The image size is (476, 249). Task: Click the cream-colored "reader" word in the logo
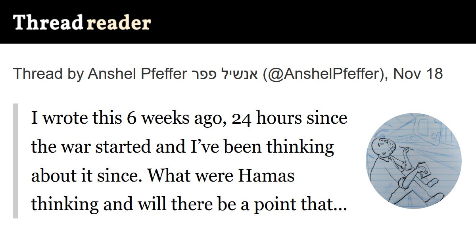click(118, 23)
